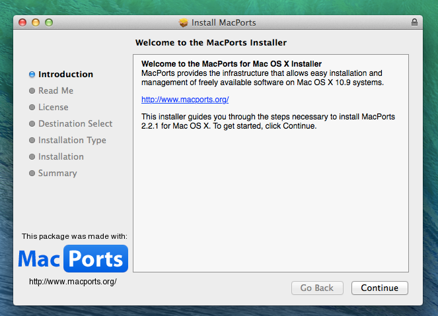438x316 pixels.
Task: Click the gray bullet next to Installation
Action: [x=32, y=157]
